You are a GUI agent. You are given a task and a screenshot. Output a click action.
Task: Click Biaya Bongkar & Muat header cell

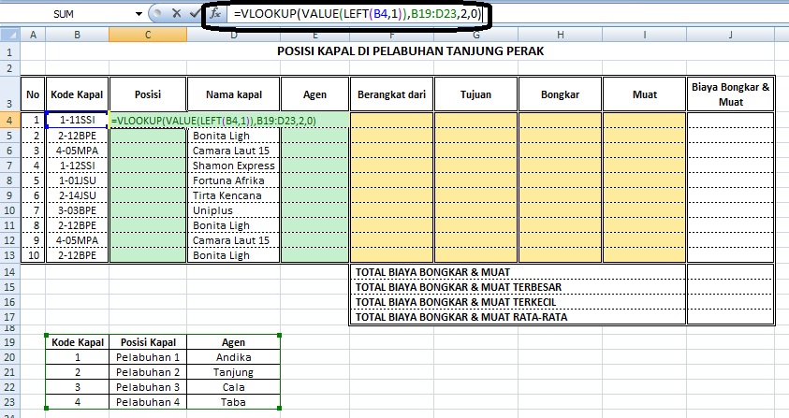730,94
